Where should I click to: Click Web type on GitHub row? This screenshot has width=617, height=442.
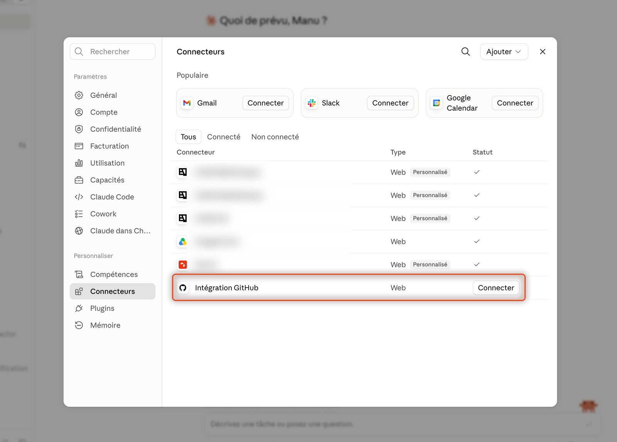click(x=398, y=288)
